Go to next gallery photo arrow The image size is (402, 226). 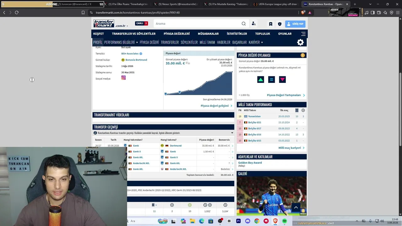300,195
